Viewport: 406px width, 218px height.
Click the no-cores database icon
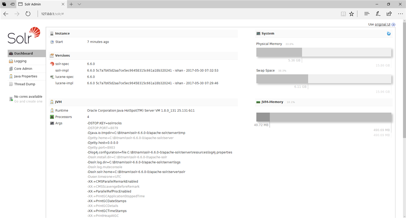[11, 99]
